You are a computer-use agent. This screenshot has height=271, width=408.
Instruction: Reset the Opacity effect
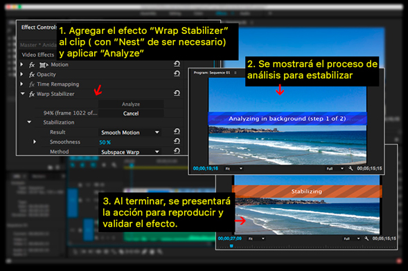177,74
